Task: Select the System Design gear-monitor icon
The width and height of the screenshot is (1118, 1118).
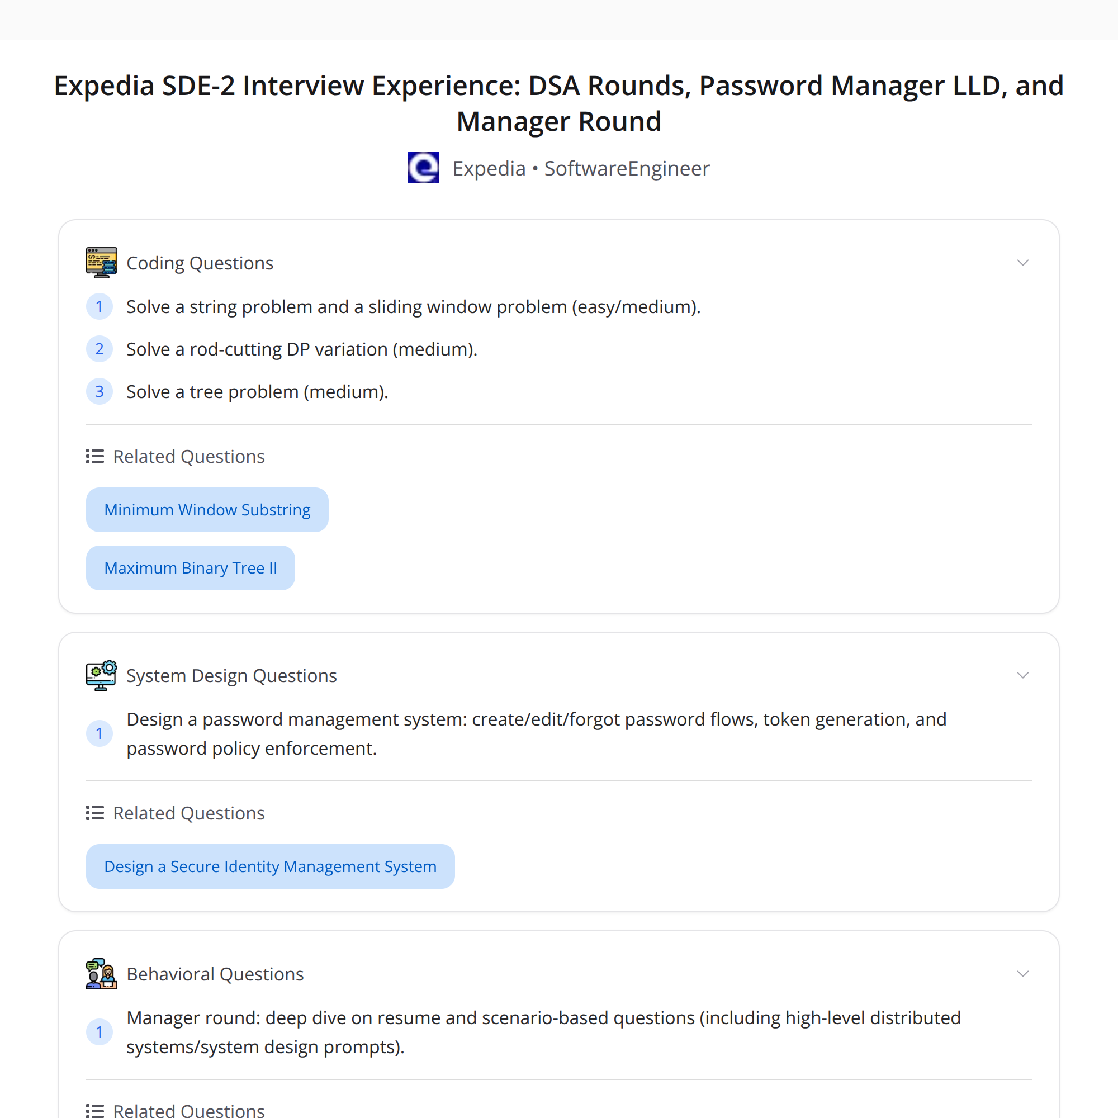Action: [101, 675]
